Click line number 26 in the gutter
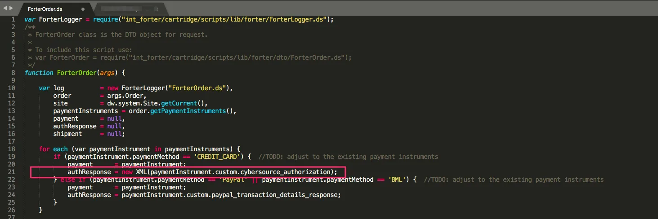This screenshot has width=658, height=219. pos(11,210)
